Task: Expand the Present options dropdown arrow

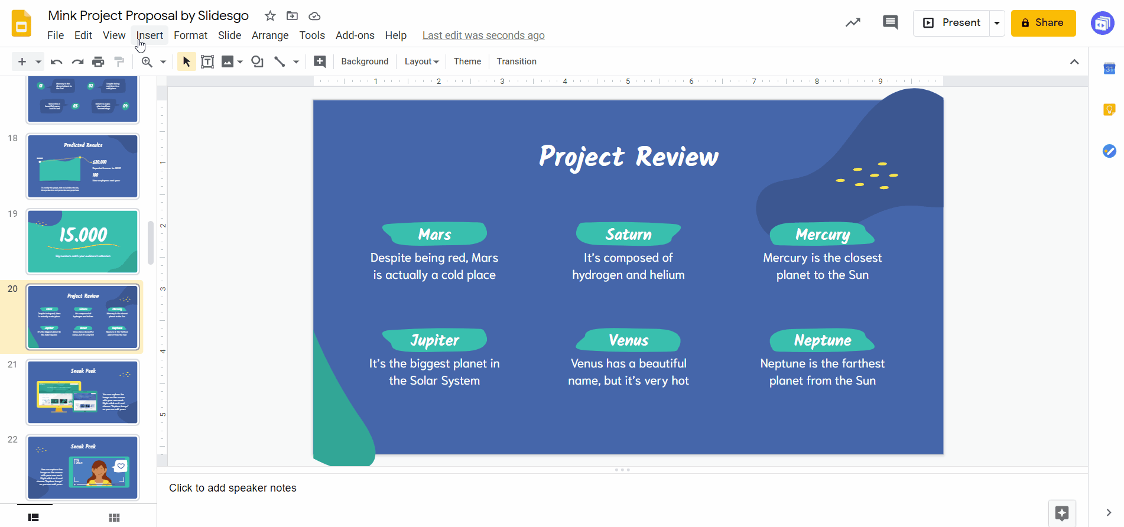Action: coord(997,23)
